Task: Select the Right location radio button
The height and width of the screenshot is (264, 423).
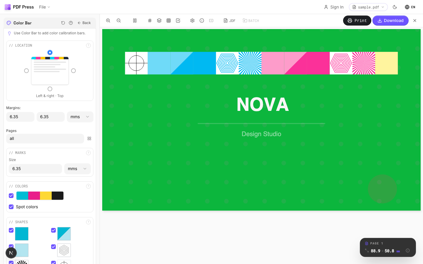Action: (x=73, y=71)
